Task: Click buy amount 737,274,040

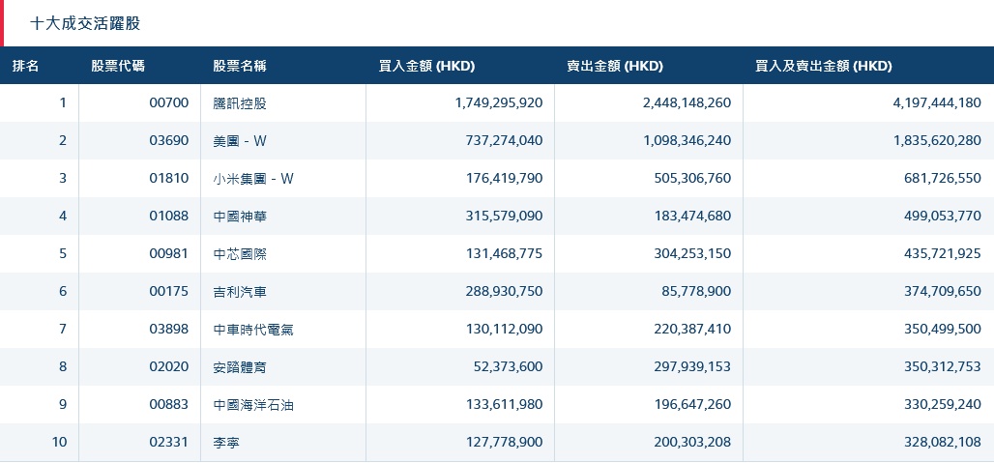Action: click(x=506, y=140)
